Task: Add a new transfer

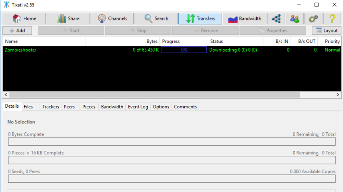Action: (x=17, y=30)
